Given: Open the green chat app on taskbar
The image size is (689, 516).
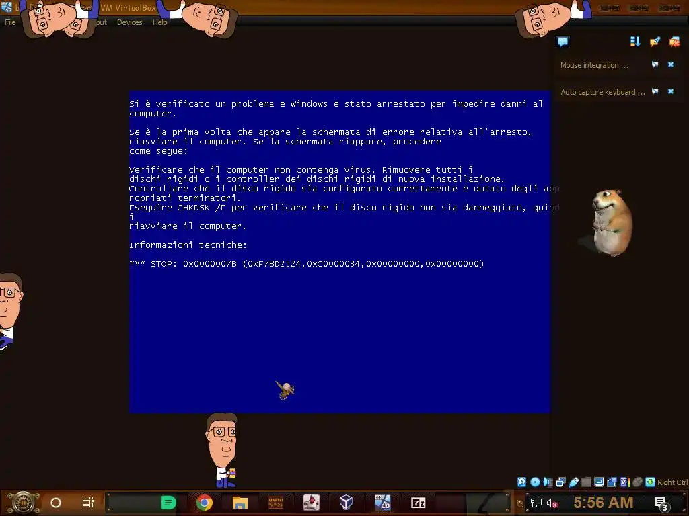Looking at the screenshot, I should point(168,503).
